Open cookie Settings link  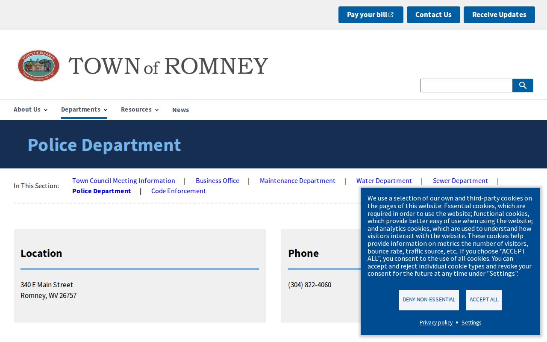(x=471, y=322)
